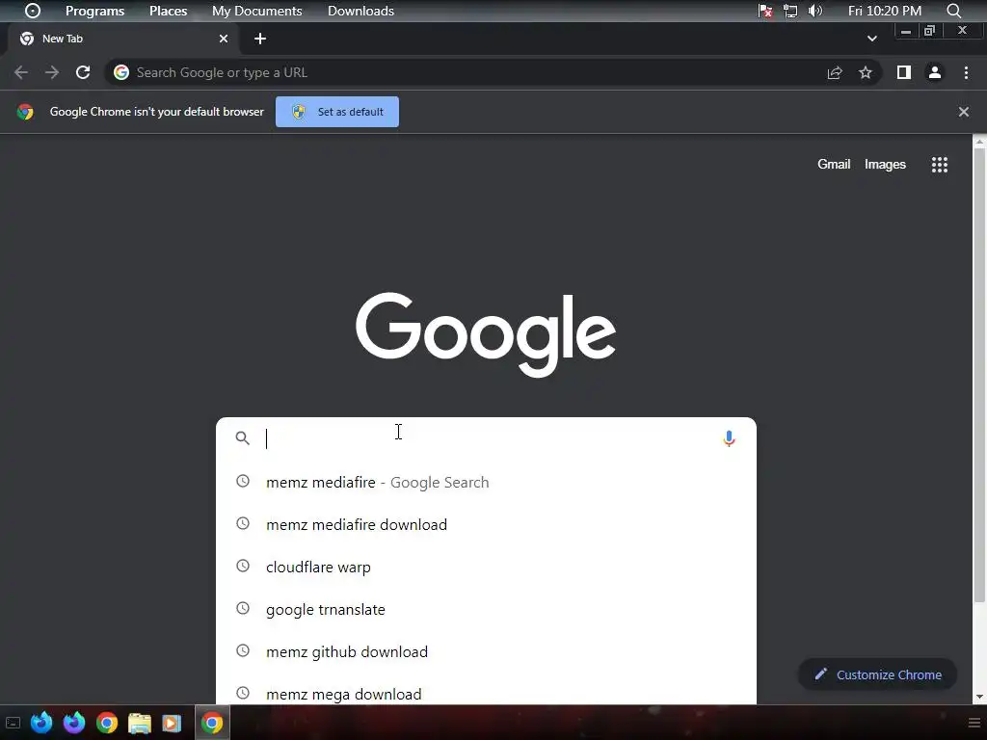Share this page icon in address bar
Screen dimensions: 987x740
tap(835, 72)
